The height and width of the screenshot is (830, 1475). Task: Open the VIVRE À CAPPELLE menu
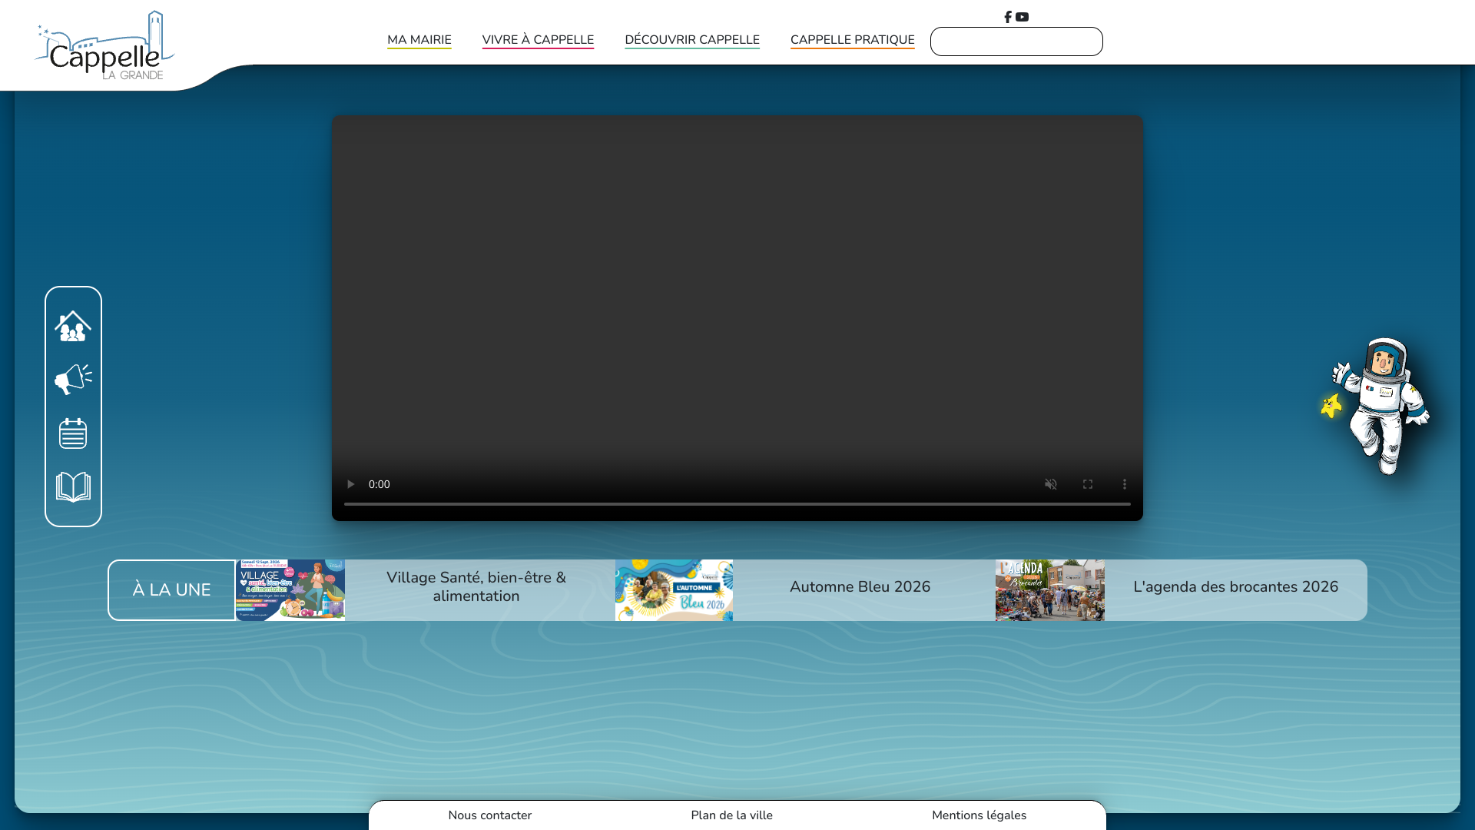pyautogui.click(x=538, y=40)
